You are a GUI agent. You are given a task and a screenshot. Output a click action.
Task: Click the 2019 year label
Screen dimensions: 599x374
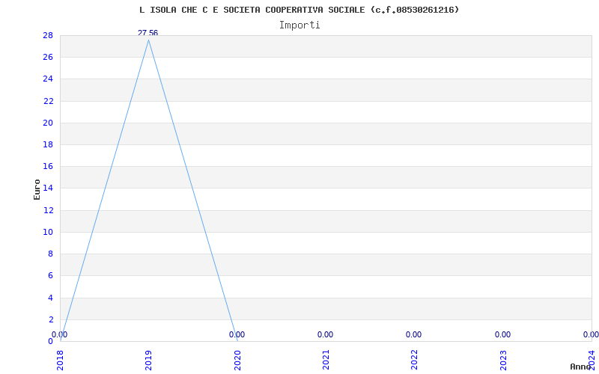click(x=148, y=361)
